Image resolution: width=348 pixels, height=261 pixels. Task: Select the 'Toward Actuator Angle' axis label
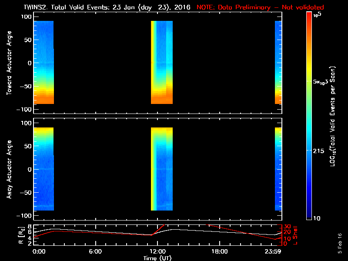point(9,63)
